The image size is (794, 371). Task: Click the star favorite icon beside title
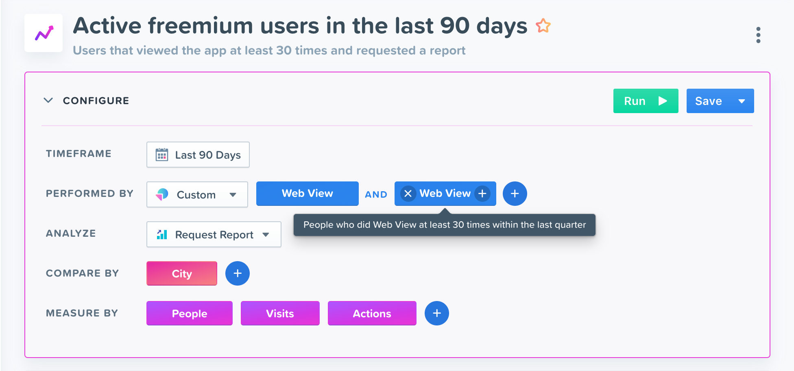point(543,26)
